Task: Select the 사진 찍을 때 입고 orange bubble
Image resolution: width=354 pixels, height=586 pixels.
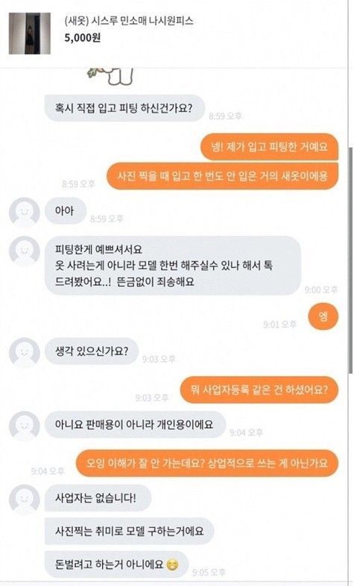Action: click(x=222, y=176)
